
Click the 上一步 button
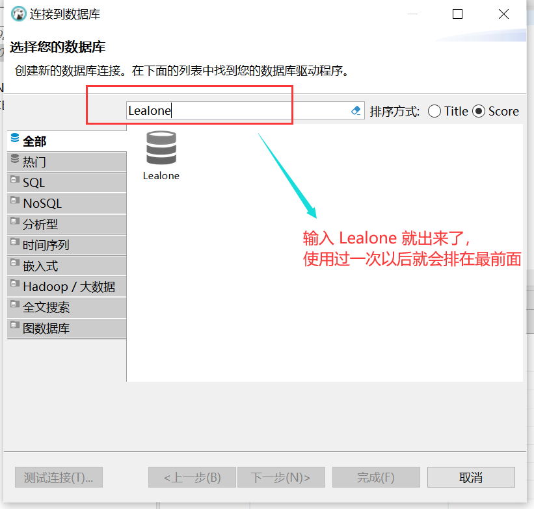(x=192, y=477)
